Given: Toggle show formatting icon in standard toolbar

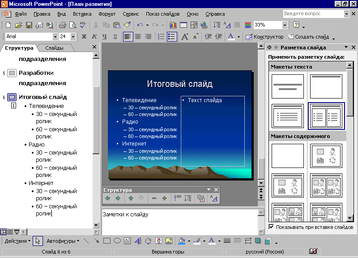Looking at the screenshot, I should [227, 25].
